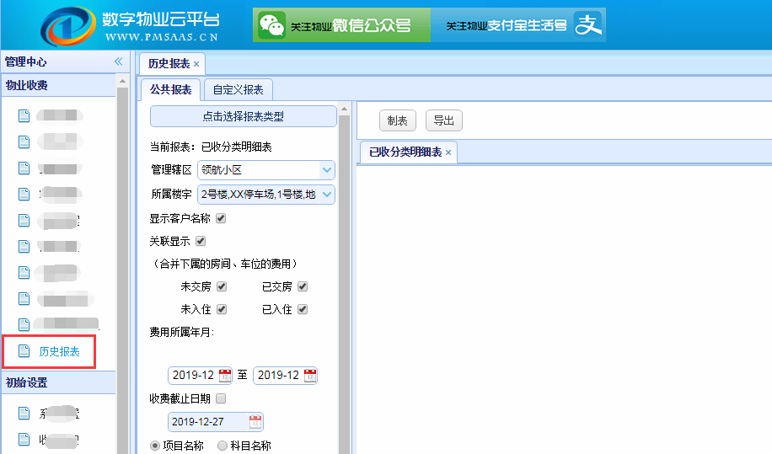This screenshot has height=454, width=772.
Task: Collapse the left sidebar with double-arrow icon
Action: (x=119, y=61)
